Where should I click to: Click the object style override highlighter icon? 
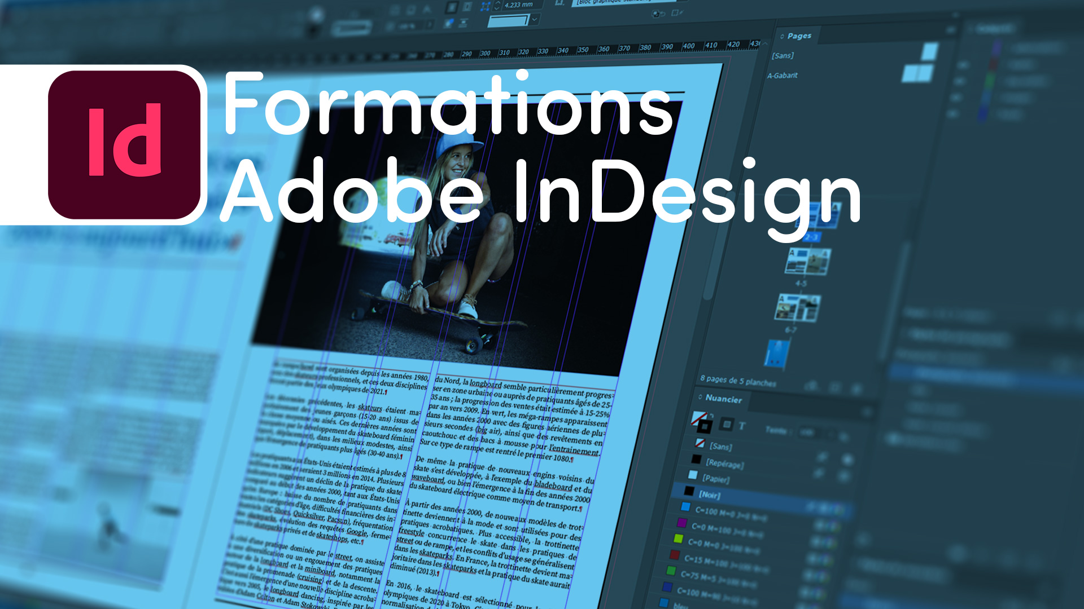tap(677, 13)
